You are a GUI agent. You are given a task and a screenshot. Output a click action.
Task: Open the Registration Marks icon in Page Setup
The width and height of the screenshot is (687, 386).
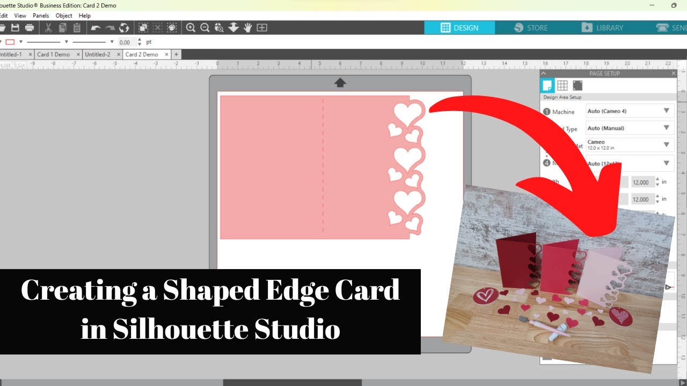click(578, 86)
